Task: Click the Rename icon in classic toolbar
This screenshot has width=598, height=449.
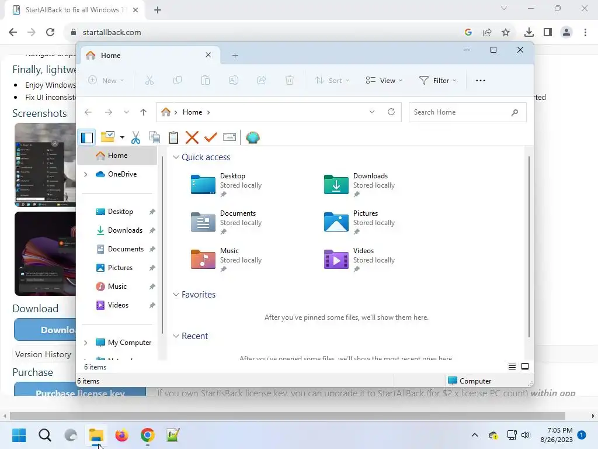Action: tap(229, 137)
